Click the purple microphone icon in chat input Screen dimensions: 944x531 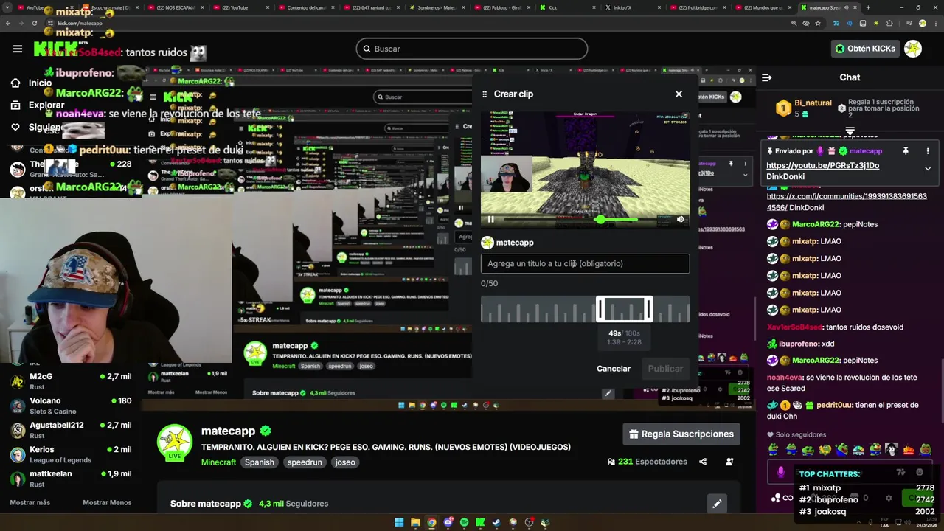coord(781,472)
